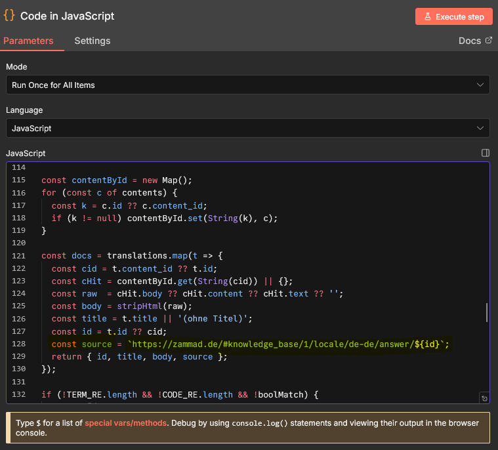Click the flask icon in Execute step
Screen dimensions: 498x450
point(426,17)
